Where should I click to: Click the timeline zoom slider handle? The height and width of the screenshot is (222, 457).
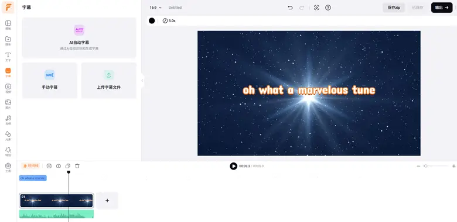(x=425, y=166)
